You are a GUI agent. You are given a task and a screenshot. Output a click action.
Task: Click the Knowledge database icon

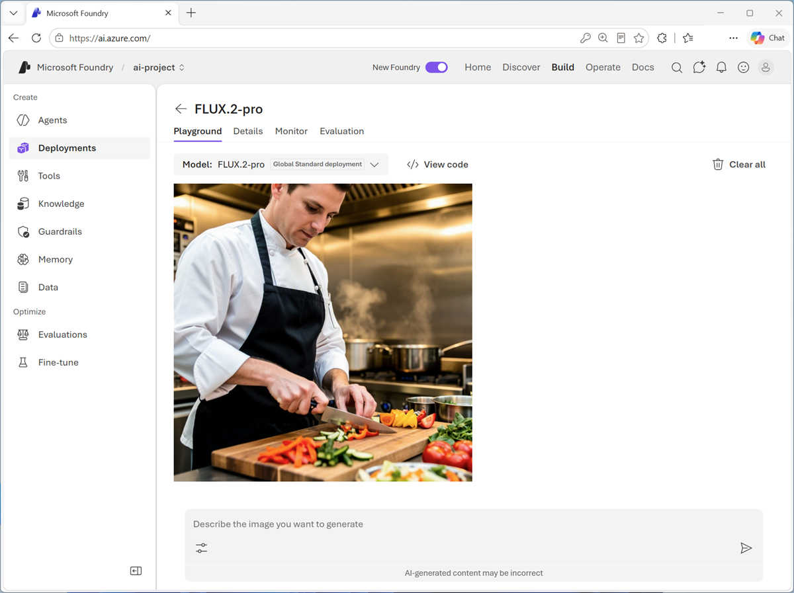[23, 204]
